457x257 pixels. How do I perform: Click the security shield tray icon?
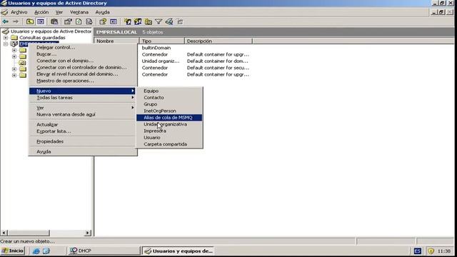pyautogui.click(x=431, y=251)
